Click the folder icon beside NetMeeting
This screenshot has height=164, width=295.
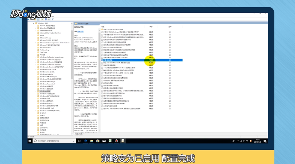pyautogui.click(x=38, y=50)
